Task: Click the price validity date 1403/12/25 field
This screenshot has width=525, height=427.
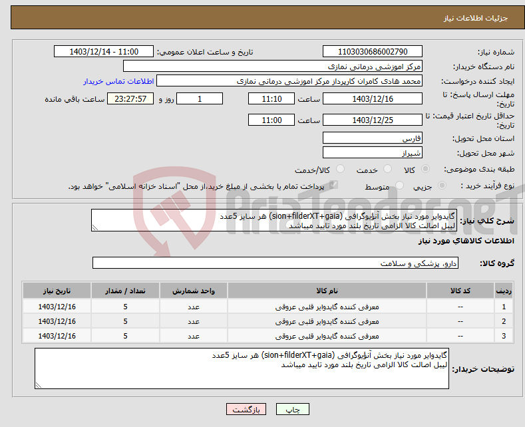Action: (373, 120)
